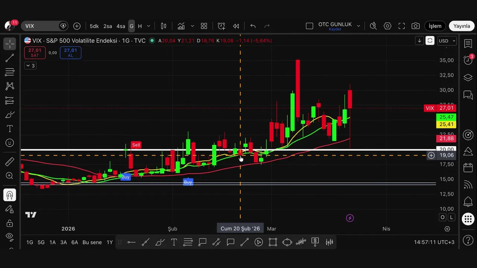
Task: Collapse the indicator legend showing 3
Action: 30,66
